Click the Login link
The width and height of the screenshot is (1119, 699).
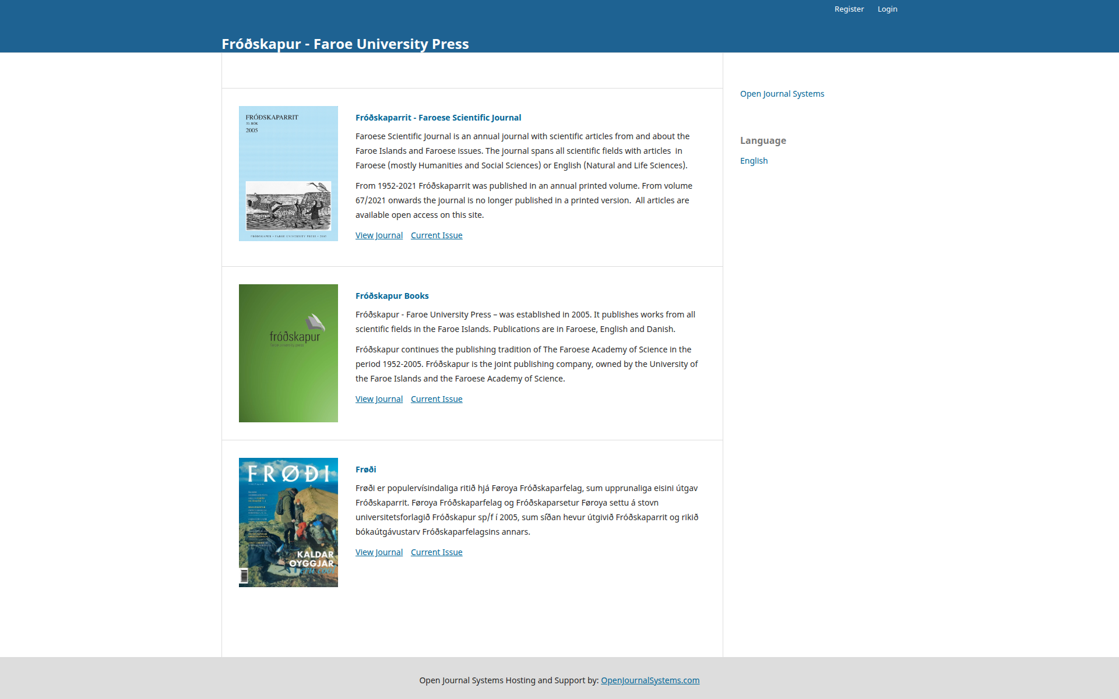[x=887, y=9]
